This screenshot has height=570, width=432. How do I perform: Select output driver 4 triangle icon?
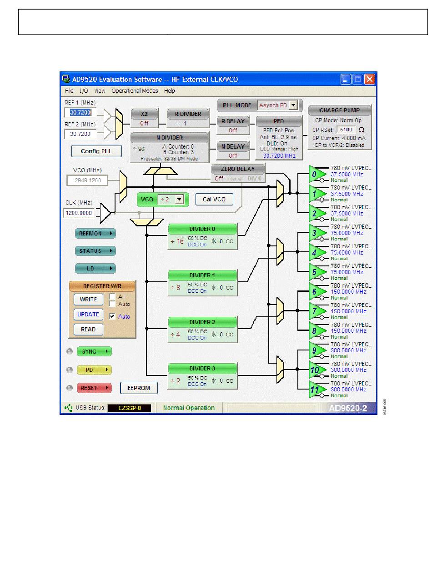(317, 252)
